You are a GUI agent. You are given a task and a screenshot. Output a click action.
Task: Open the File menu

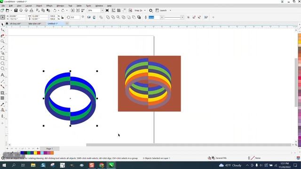[x=3, y=6]
